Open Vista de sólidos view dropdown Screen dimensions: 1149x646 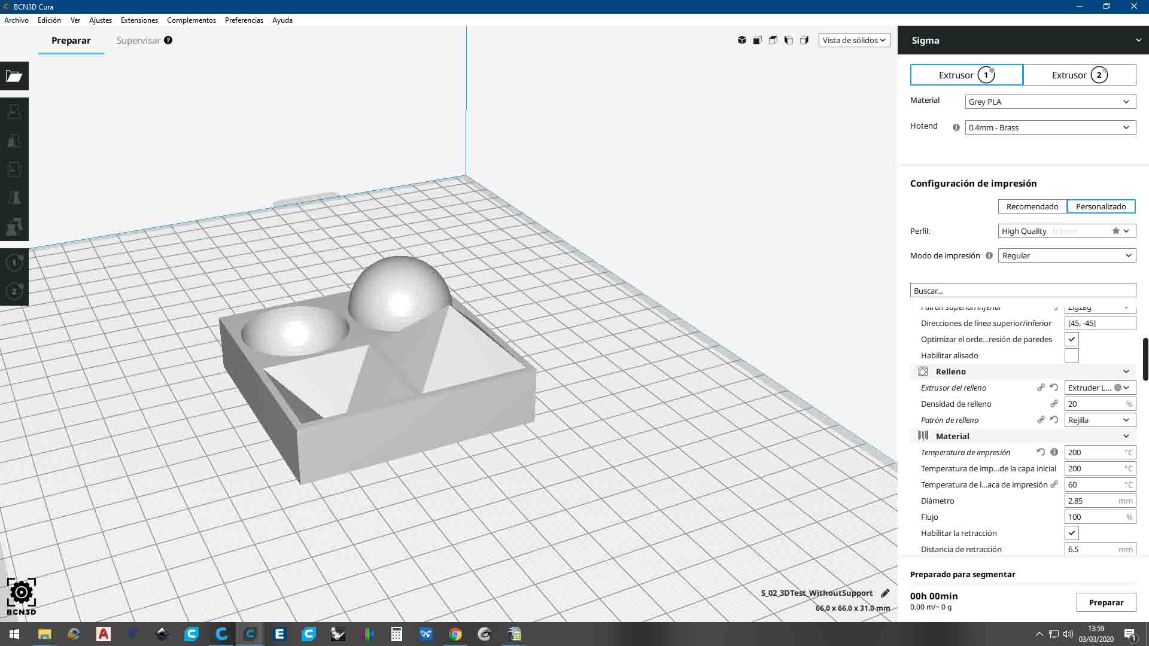(854, 40)
